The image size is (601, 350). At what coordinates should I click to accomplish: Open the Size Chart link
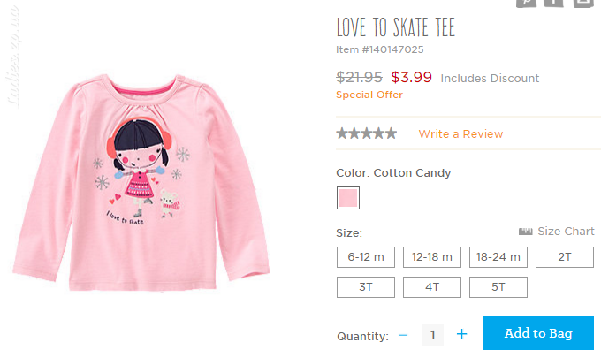[566, 232]
